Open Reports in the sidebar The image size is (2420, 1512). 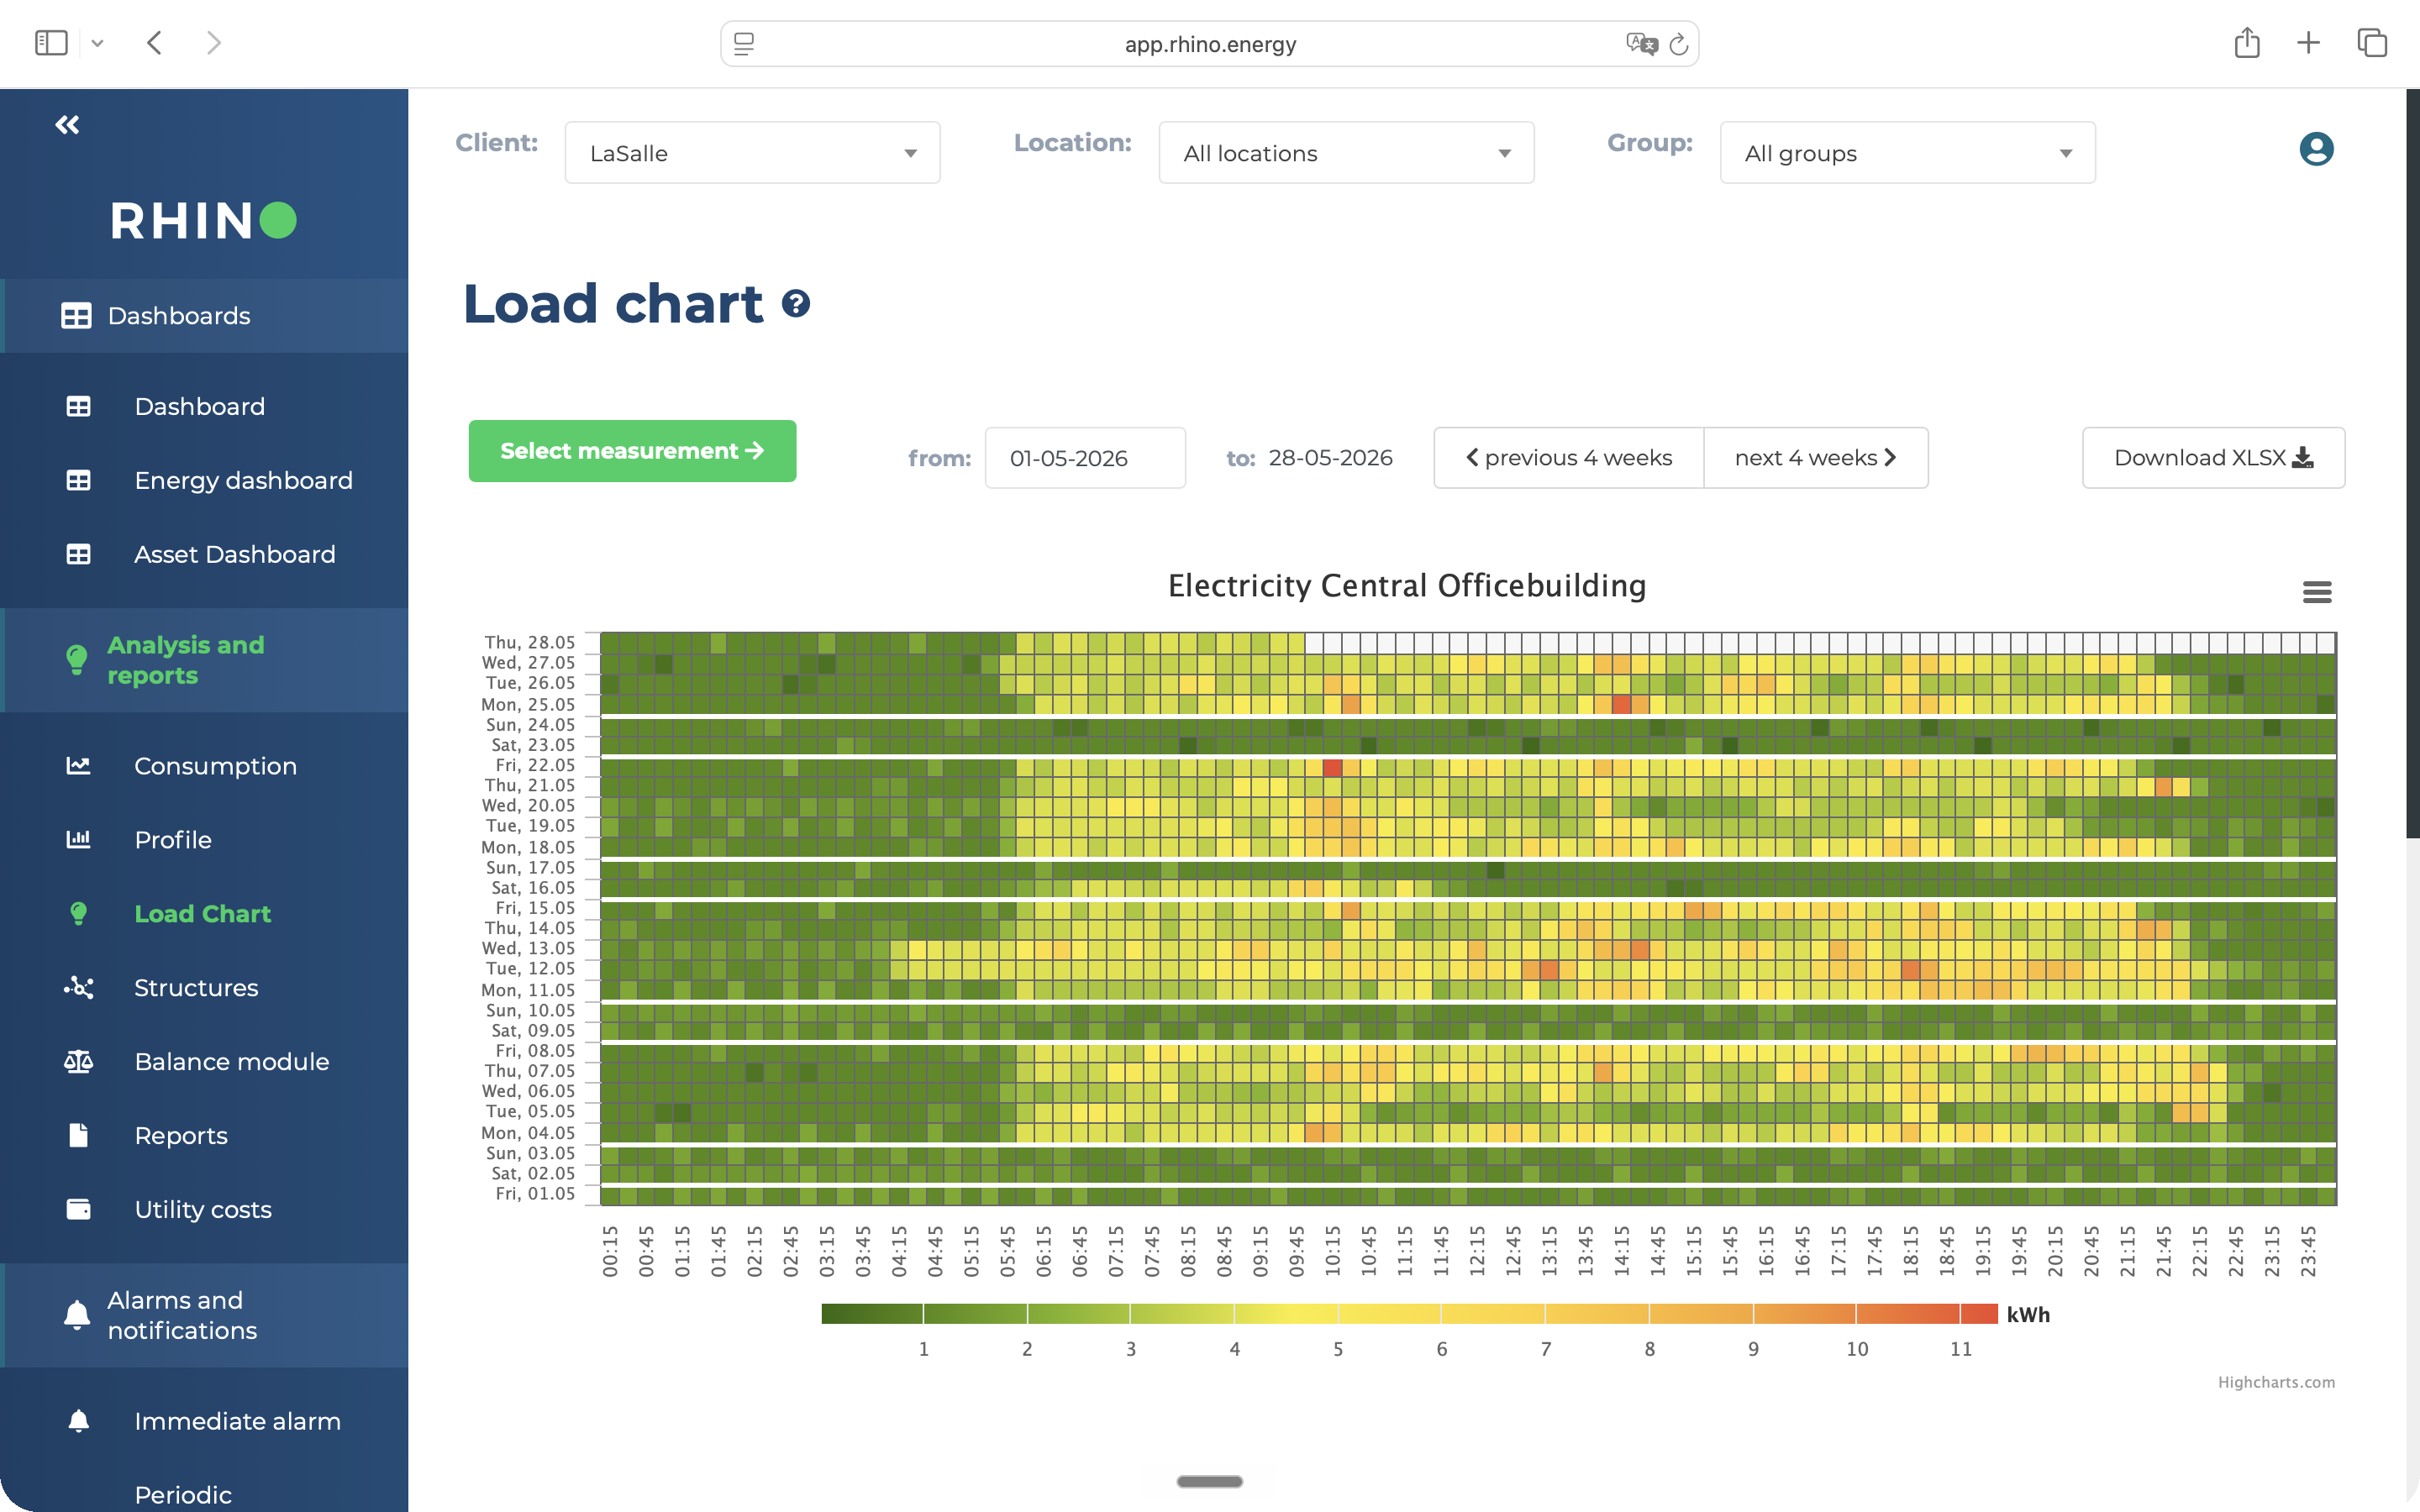coord(181,1136)
